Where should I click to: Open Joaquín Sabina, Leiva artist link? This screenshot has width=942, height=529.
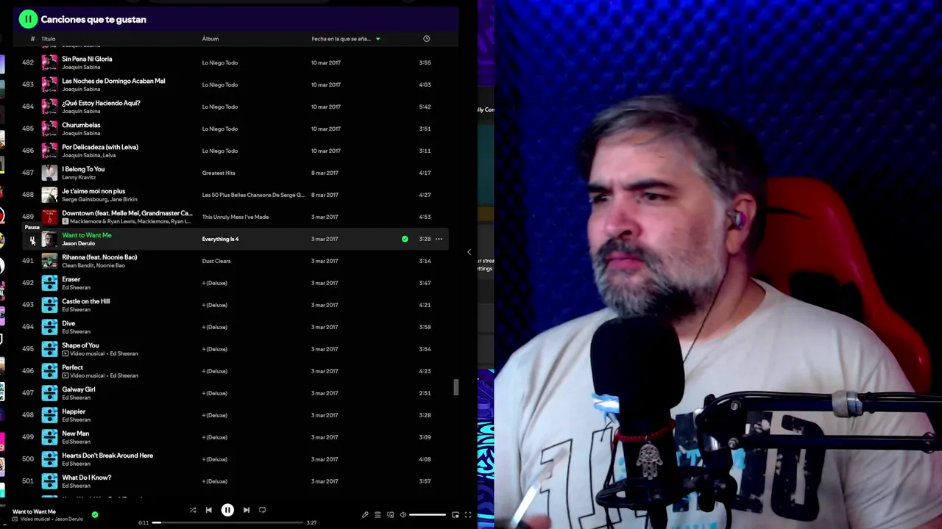click(x=88, y=155)
